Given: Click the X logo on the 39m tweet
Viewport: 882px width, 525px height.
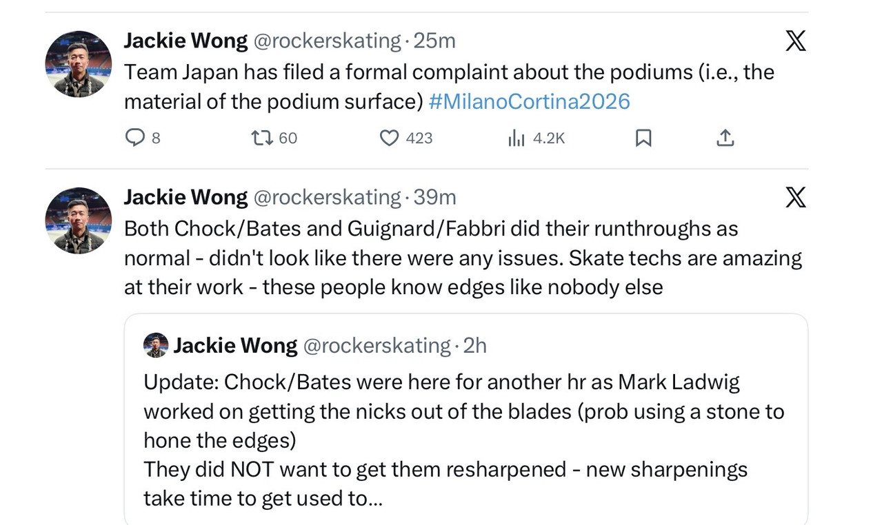Looking at the screenshot, I should tap(795, 198).
